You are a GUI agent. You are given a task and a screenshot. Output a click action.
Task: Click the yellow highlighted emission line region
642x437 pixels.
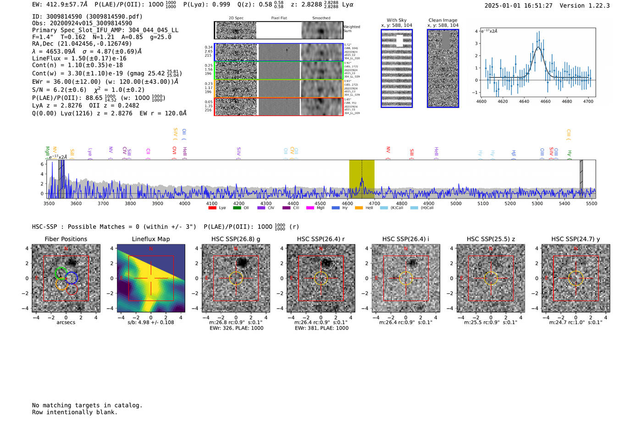[x=362, y=179]
